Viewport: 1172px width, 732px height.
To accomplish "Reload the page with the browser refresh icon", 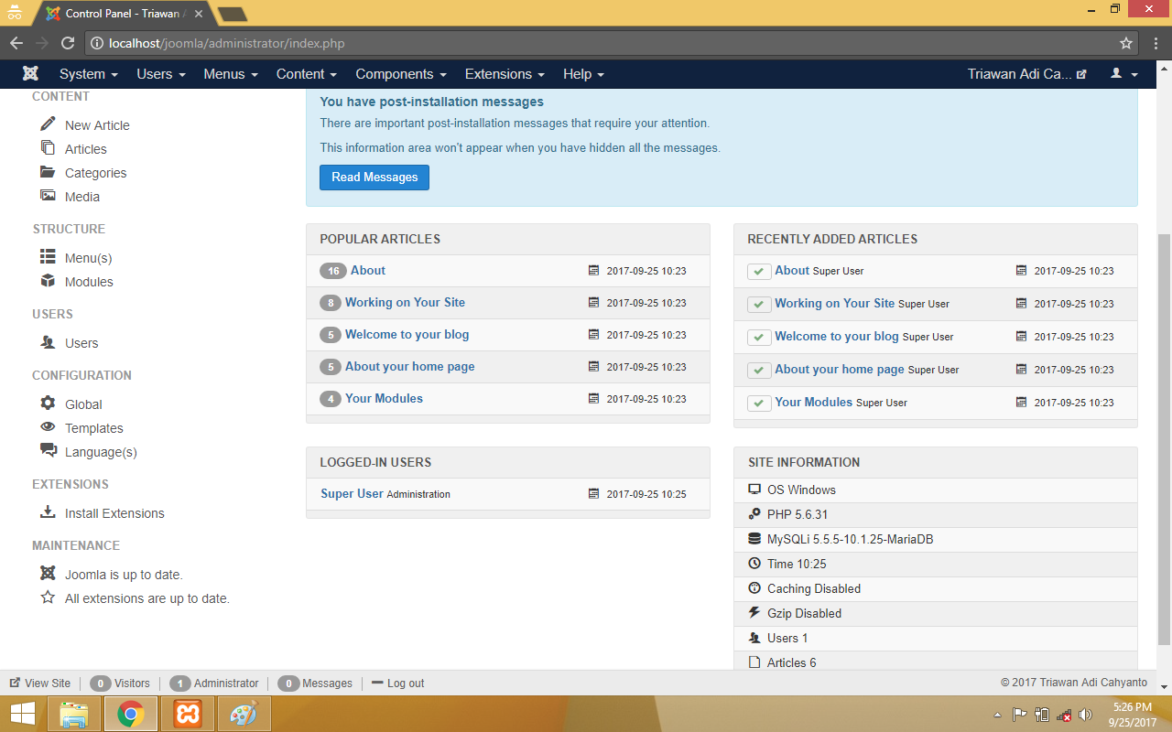I will click(x=68, y=43).
